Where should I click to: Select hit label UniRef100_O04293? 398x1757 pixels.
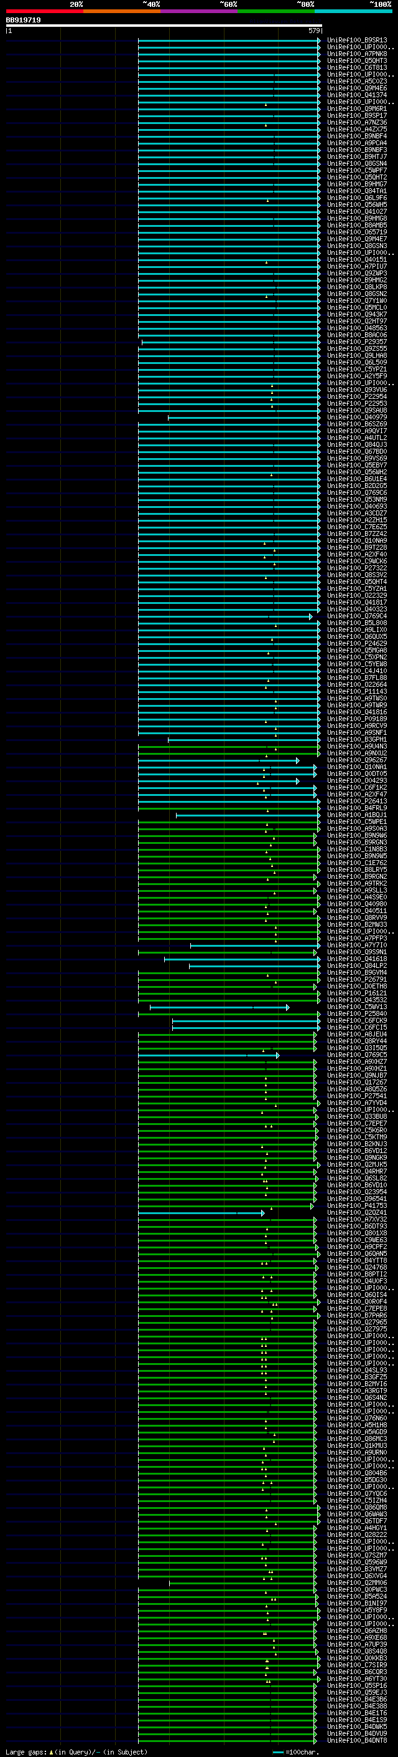pyautogui.click(x=357, y=780)
